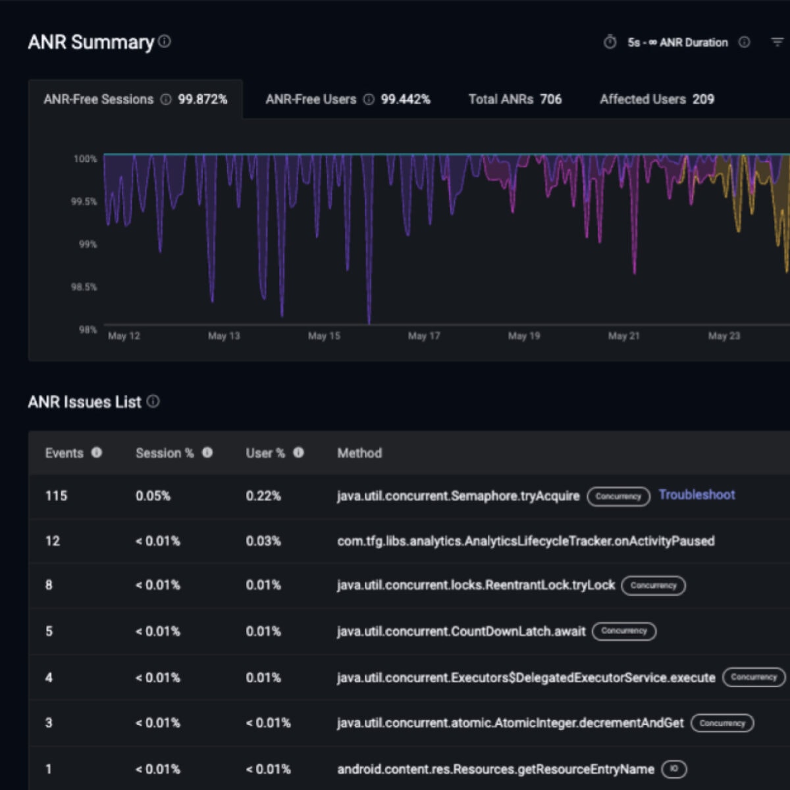This screenshot has height=790, width=790.
Task: Click the Events column info icon
Action: [97, 452]
